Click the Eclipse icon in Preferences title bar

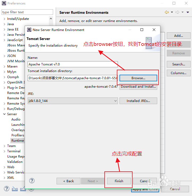tap(4, 3)
